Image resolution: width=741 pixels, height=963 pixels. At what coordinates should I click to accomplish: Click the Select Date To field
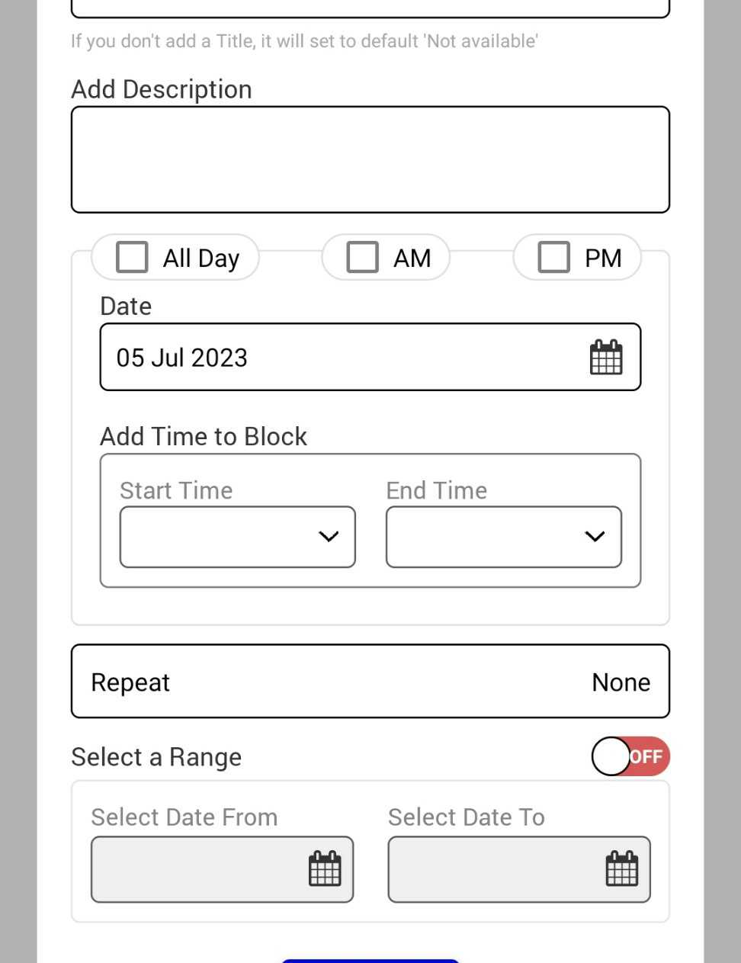pyautogui.click(x=496, y=869)
